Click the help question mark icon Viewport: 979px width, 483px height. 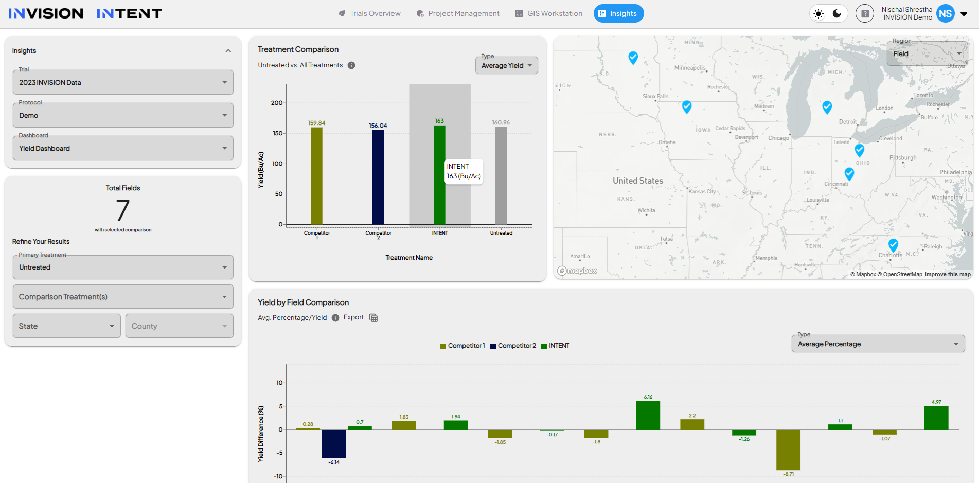[x=865, y=14]
